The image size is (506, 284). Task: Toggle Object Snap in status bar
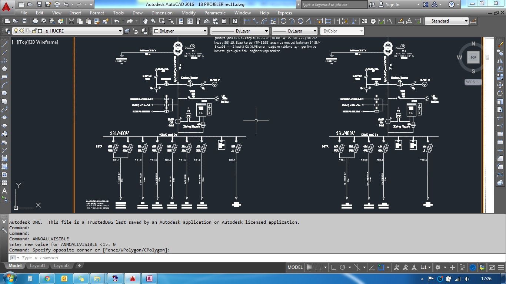click(381, 267)
